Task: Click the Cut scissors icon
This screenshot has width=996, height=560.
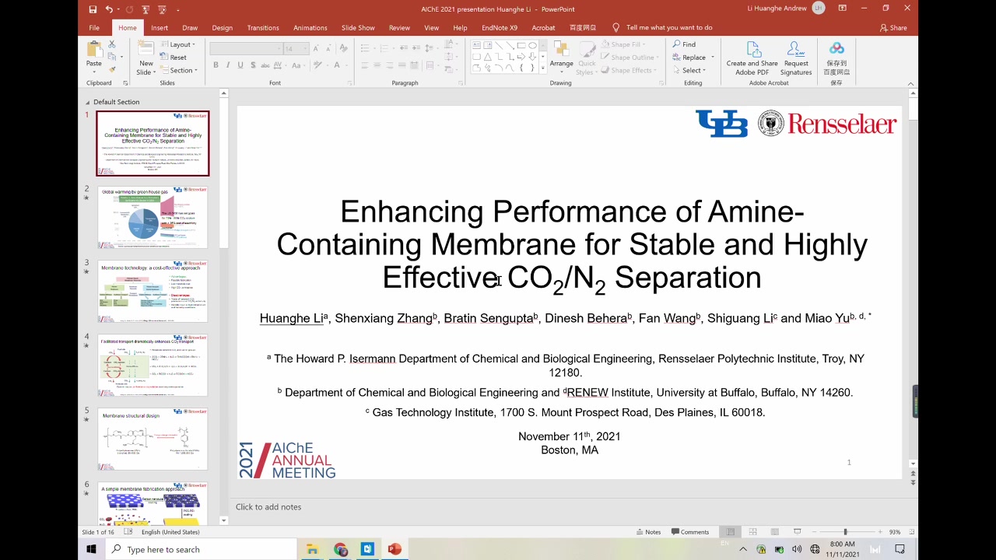Action: tap(113, 44)
